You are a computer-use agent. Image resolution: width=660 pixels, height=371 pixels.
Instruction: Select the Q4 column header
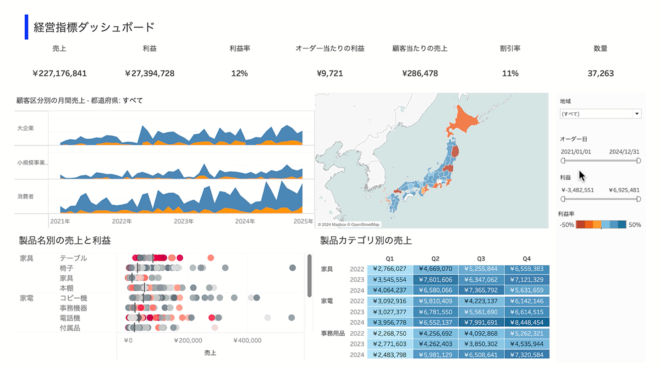tap(527, 259)
